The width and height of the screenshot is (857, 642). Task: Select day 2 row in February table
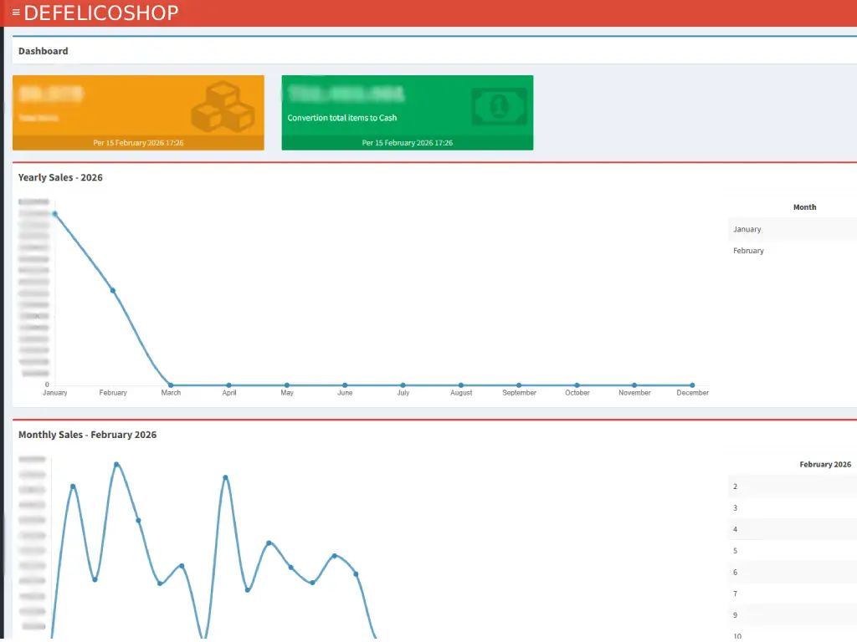pos(736,487)
